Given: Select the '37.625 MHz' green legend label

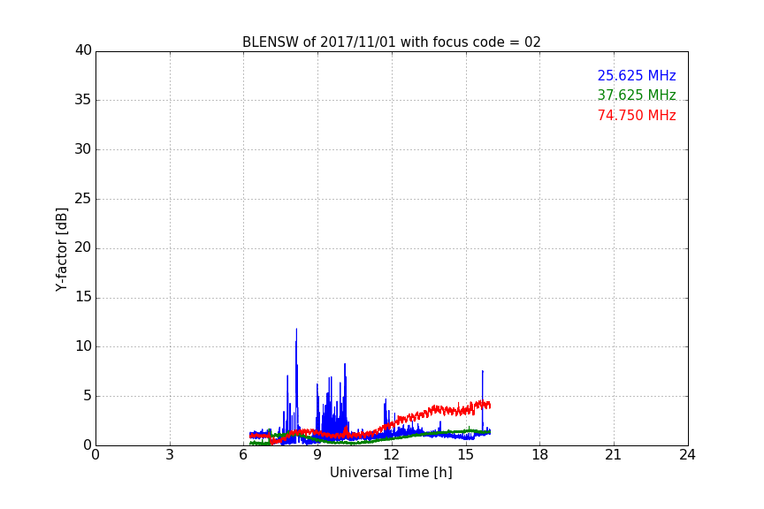Looking at the screenshot, I should [637, 95].
